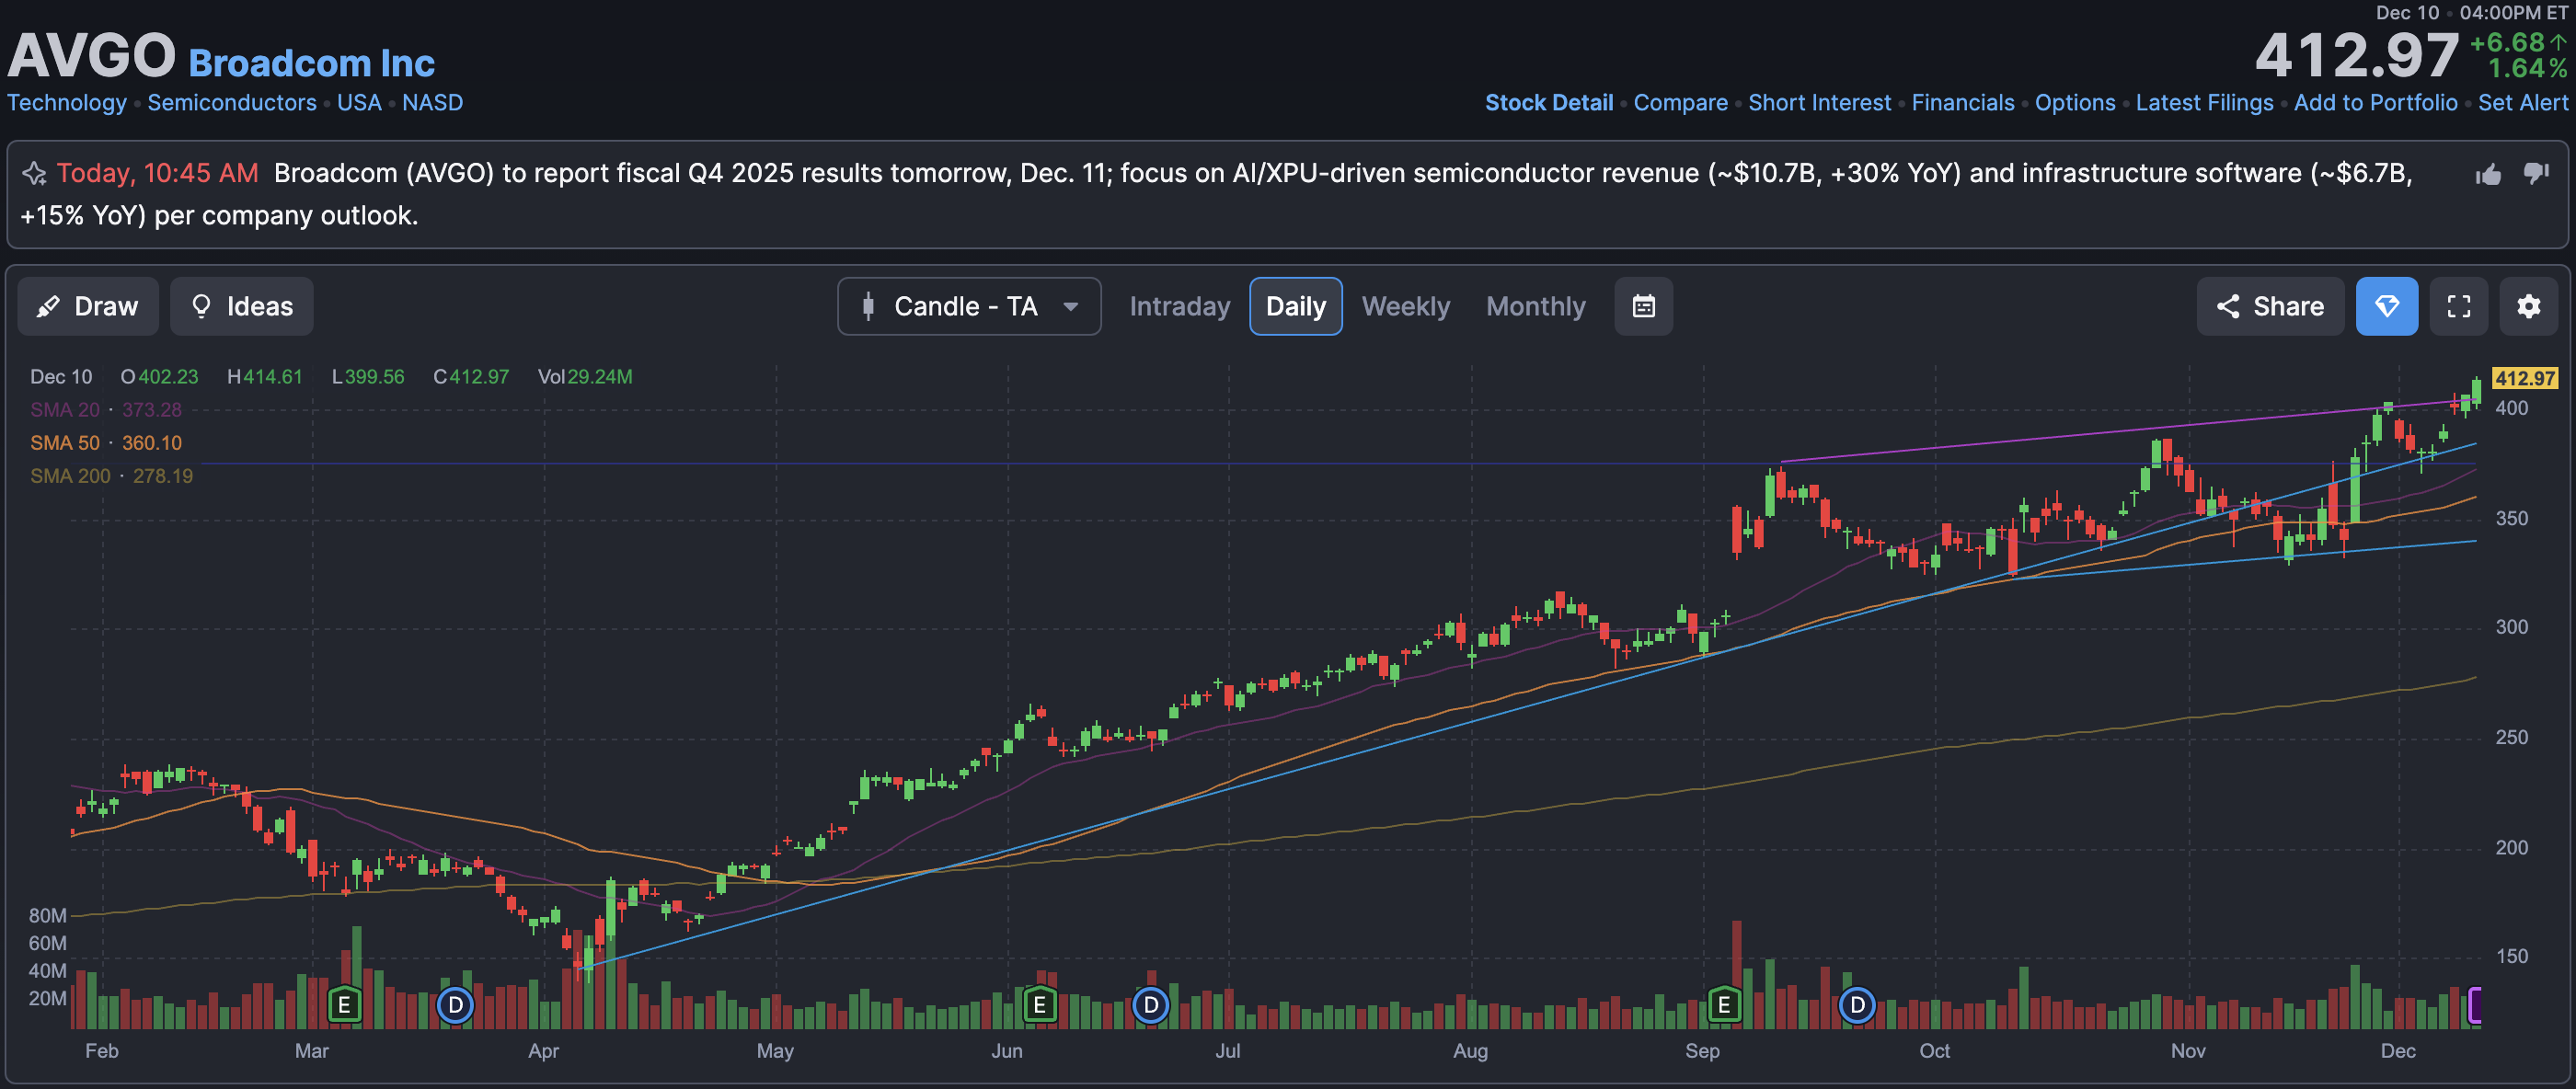The image size is (2576, 1089).
Task: Click the September earnings E marker
Action: tap(1723, 1004)
